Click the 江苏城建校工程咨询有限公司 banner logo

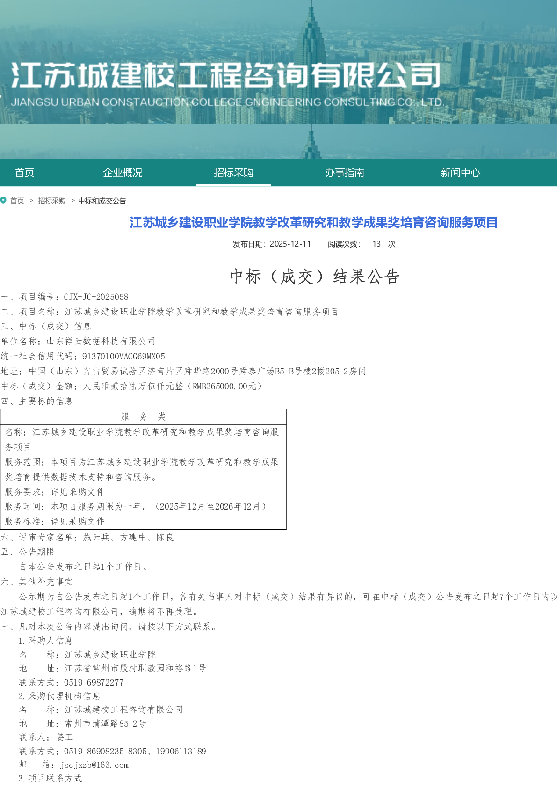tap(225, 75)
